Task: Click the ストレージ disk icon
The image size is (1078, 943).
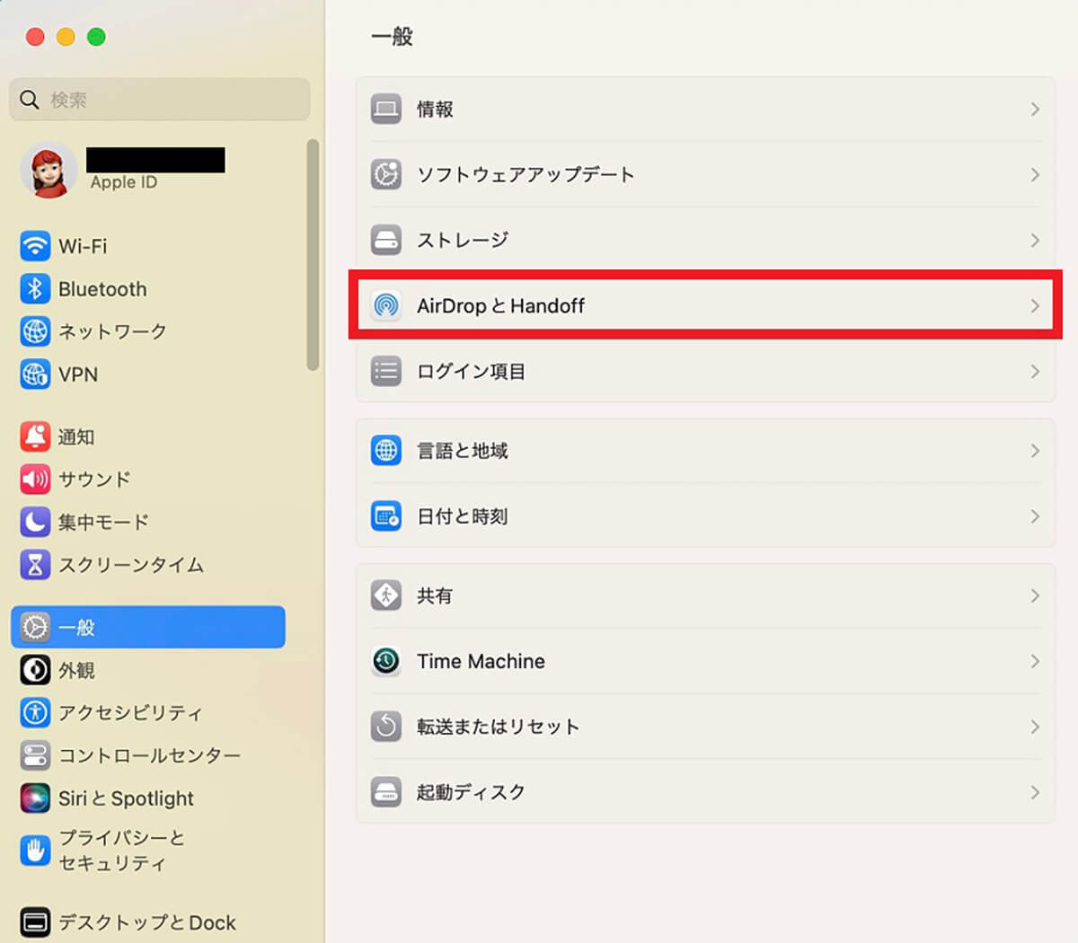Action: pos(386,240)
